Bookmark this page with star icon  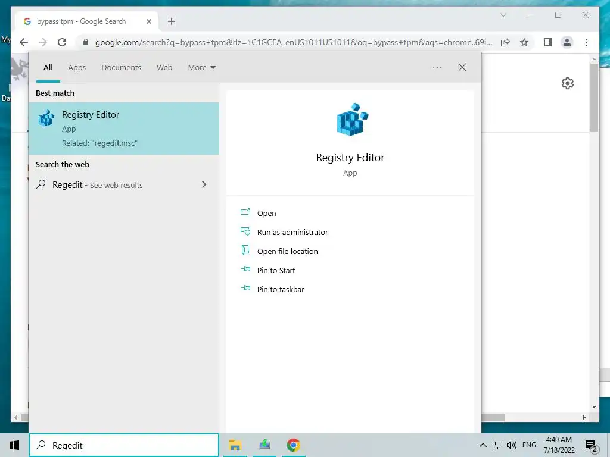click(524, 42)
